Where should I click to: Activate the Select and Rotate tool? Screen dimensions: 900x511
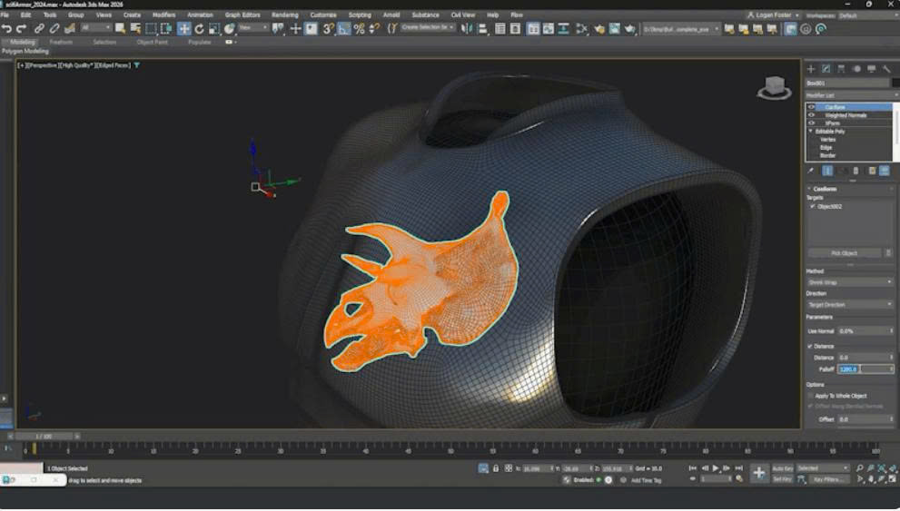pyautogui.click(x=199, y=29)
